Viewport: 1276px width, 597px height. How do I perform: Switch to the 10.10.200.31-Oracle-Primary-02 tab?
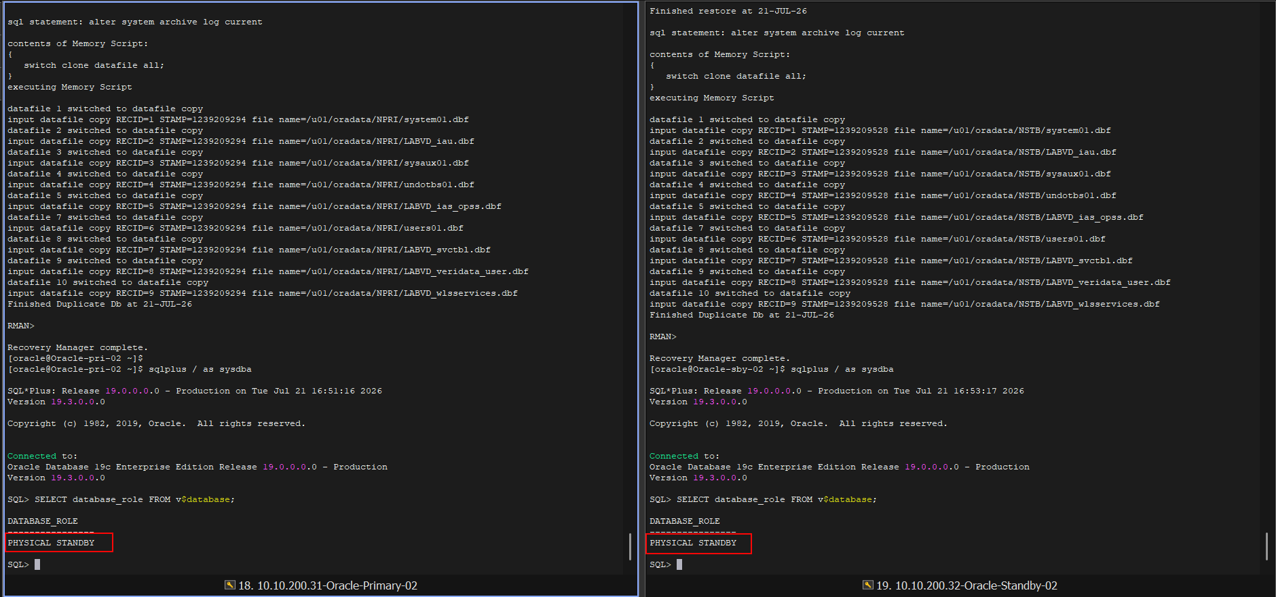click(x=321, y=585)
